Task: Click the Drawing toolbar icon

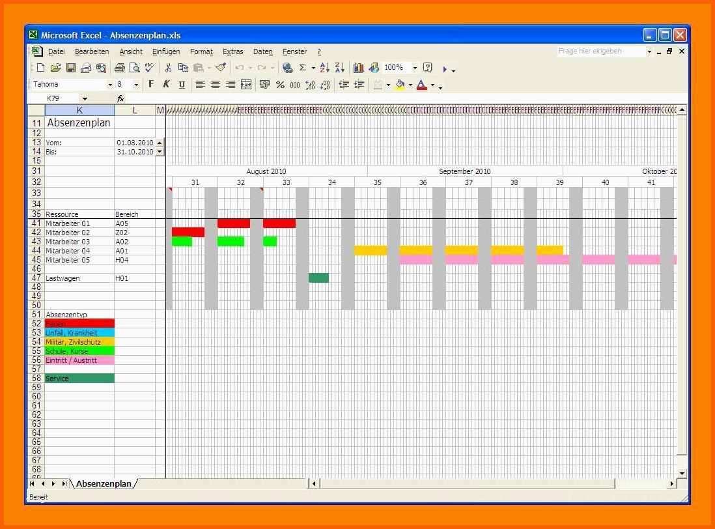Action: click(374, 68)
